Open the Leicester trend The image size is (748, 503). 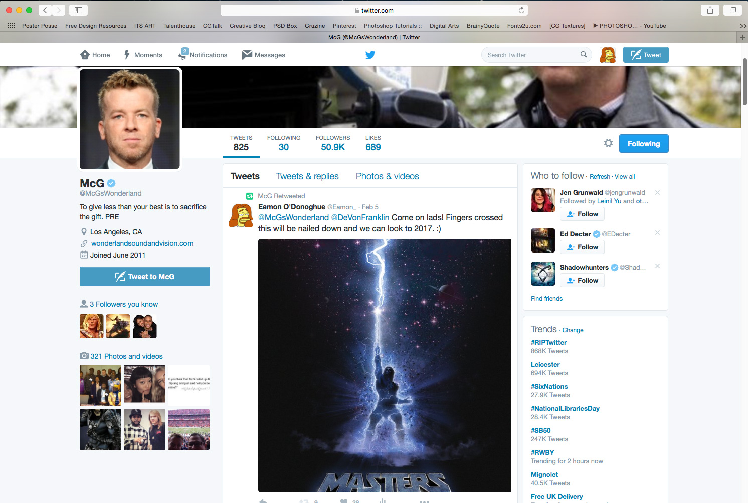click(x=545, y=365)
